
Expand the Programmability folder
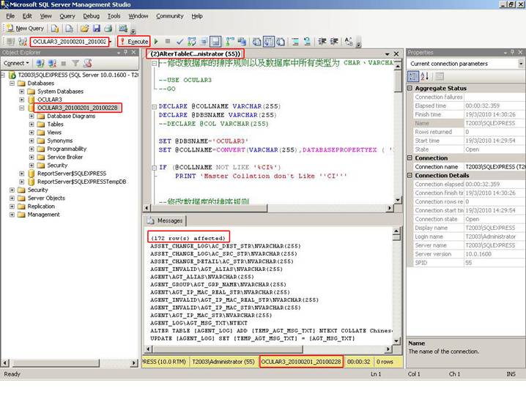(32, 149)
